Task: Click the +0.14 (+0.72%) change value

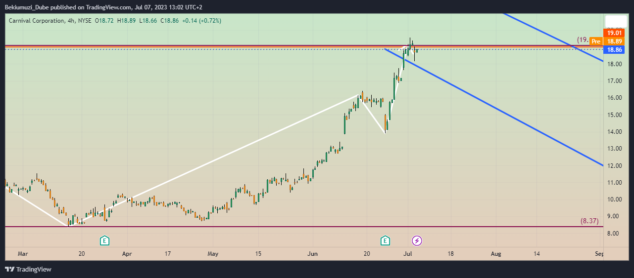Action: (201, 21)
